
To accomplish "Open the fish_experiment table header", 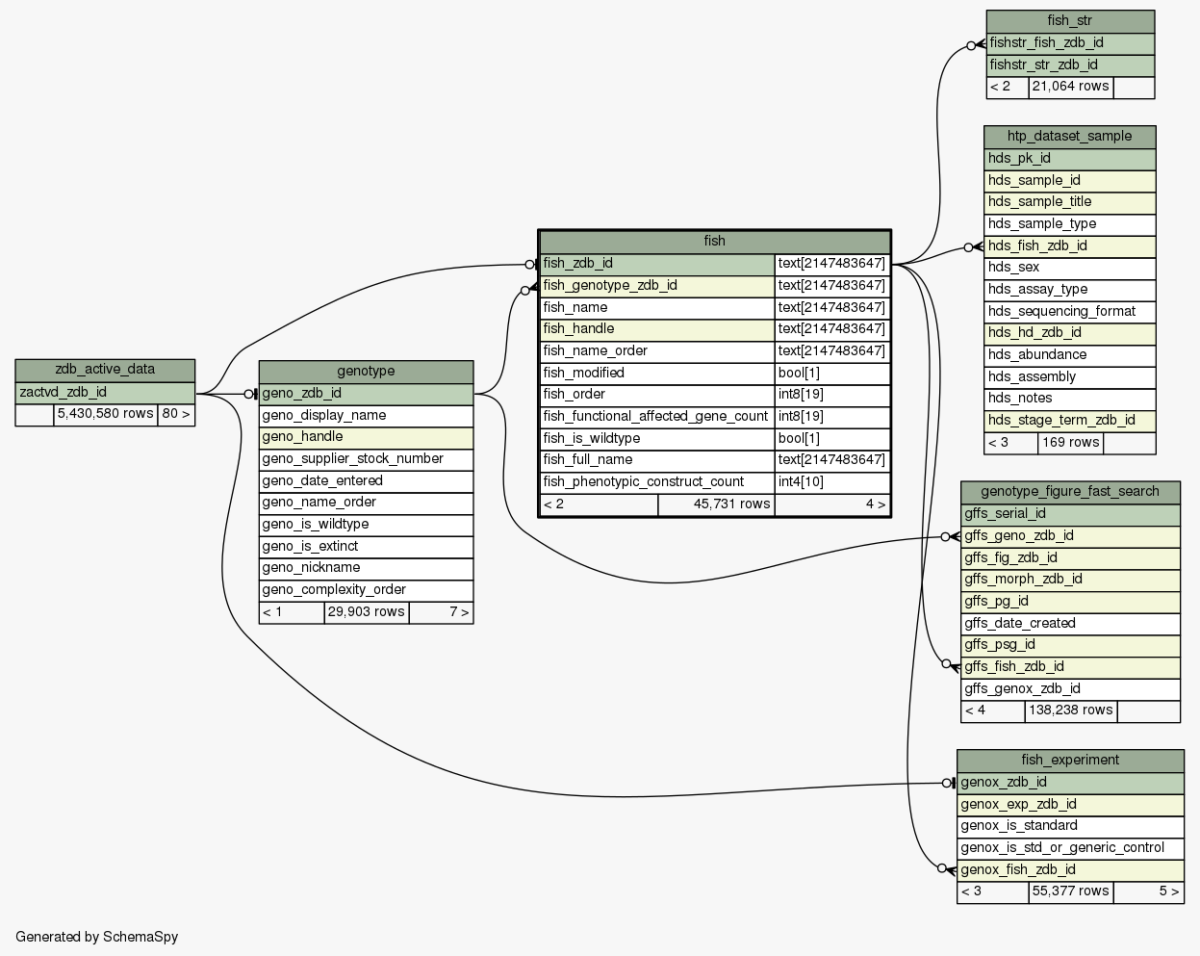I will click(x=1070, y=761).
